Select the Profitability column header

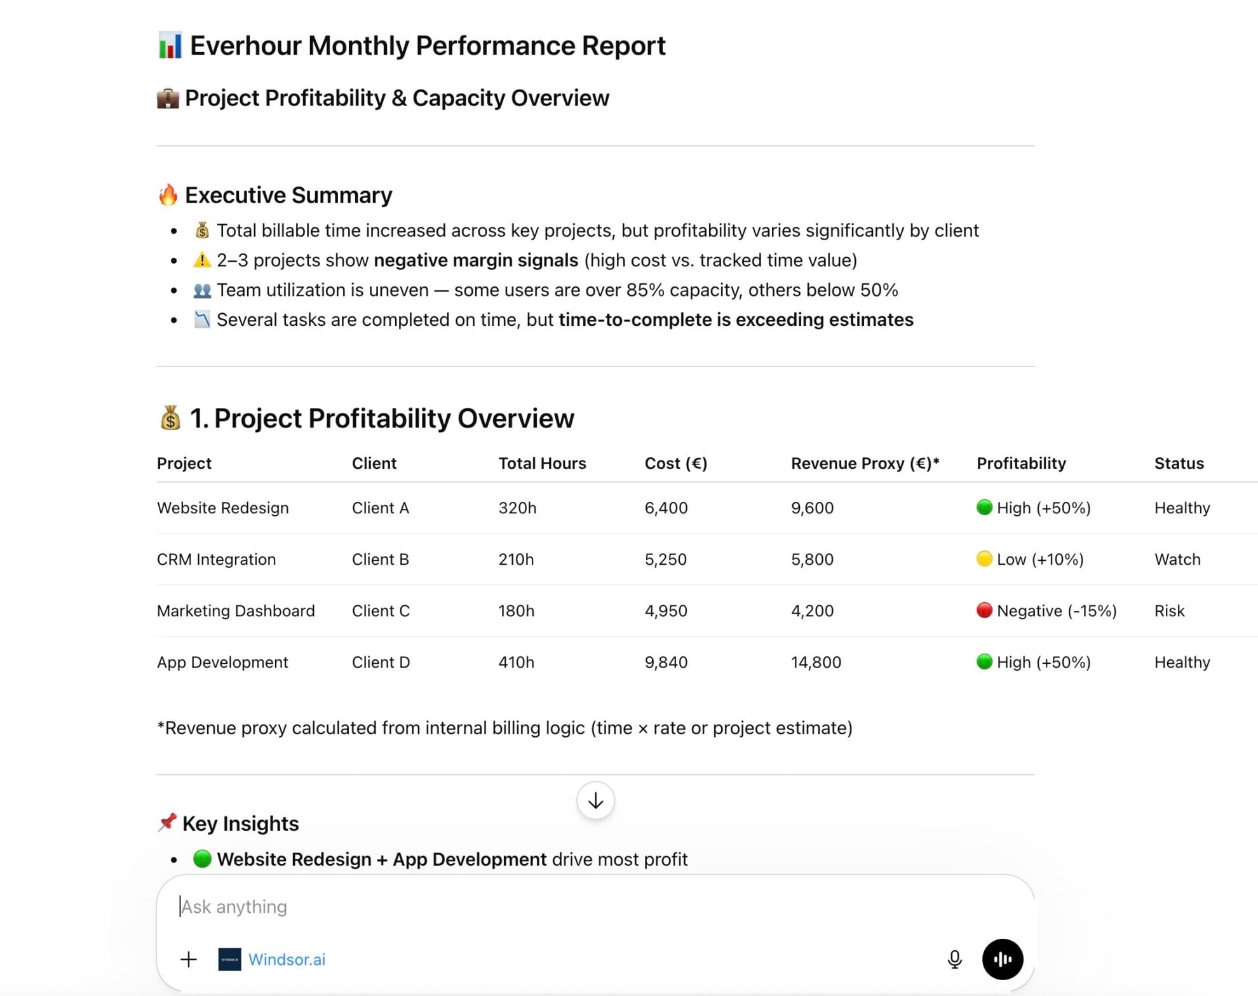(1020, 463)
